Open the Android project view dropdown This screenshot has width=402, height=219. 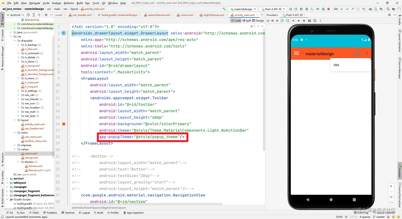15,15
